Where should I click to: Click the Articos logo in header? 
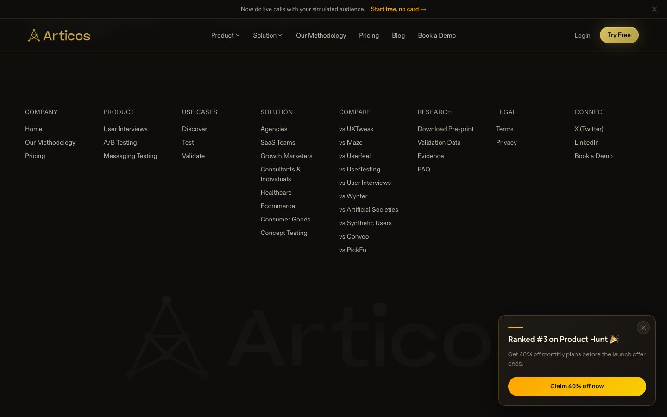coord(59,35)
